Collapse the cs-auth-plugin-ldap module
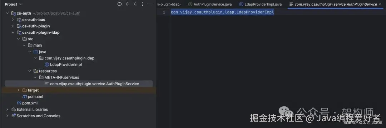This screenshot has width=386, height=128. (13, 33)
